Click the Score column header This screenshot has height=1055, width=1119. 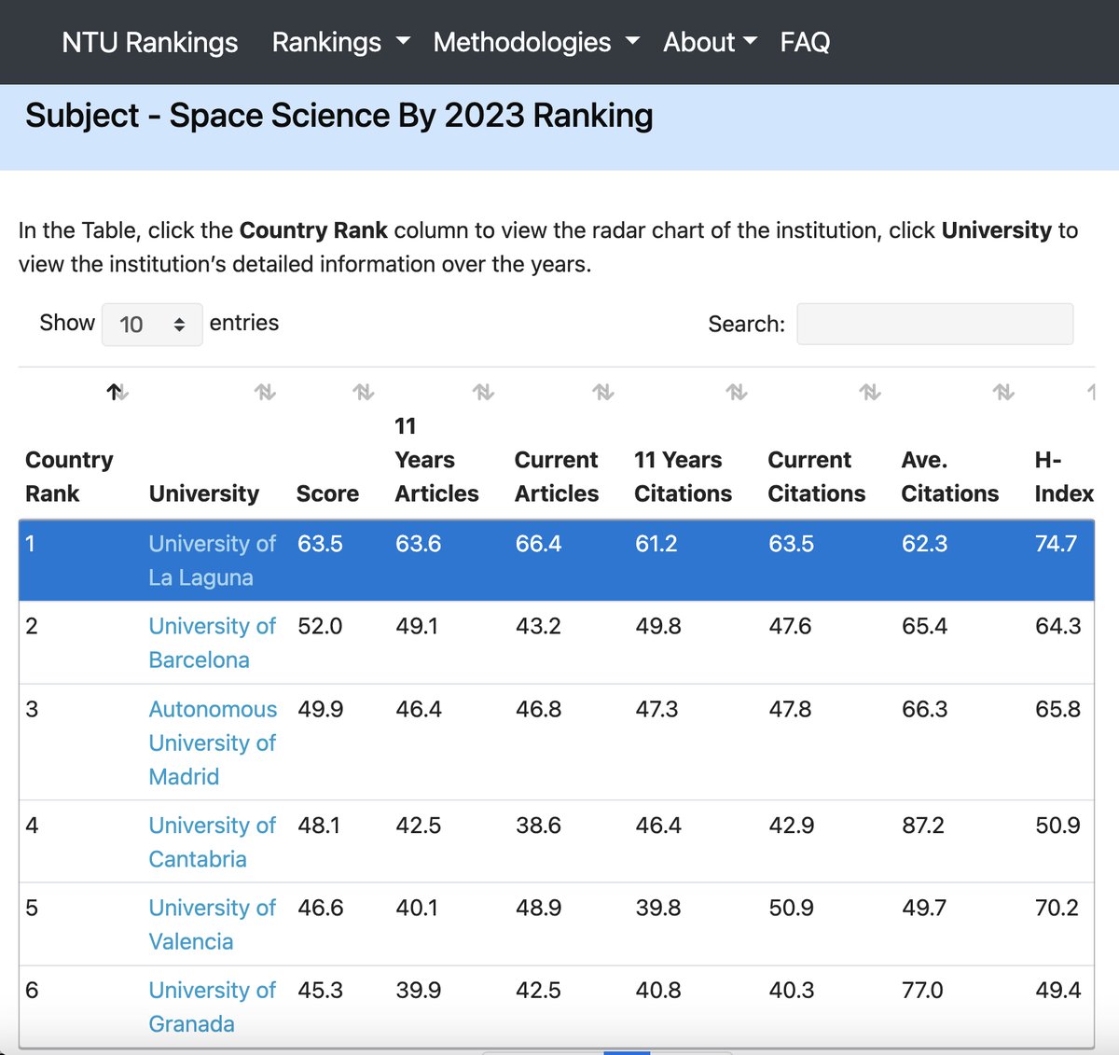[327, 493]
